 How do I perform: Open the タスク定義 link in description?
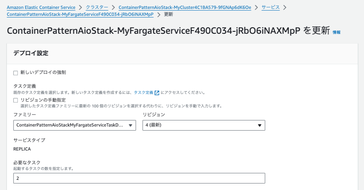(143, 92)
